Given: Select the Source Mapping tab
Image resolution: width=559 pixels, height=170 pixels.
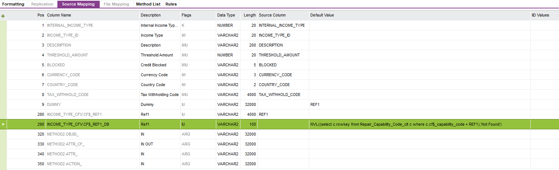Looking at the screenshot, I should pyautogui.click(x=78, y=4).
